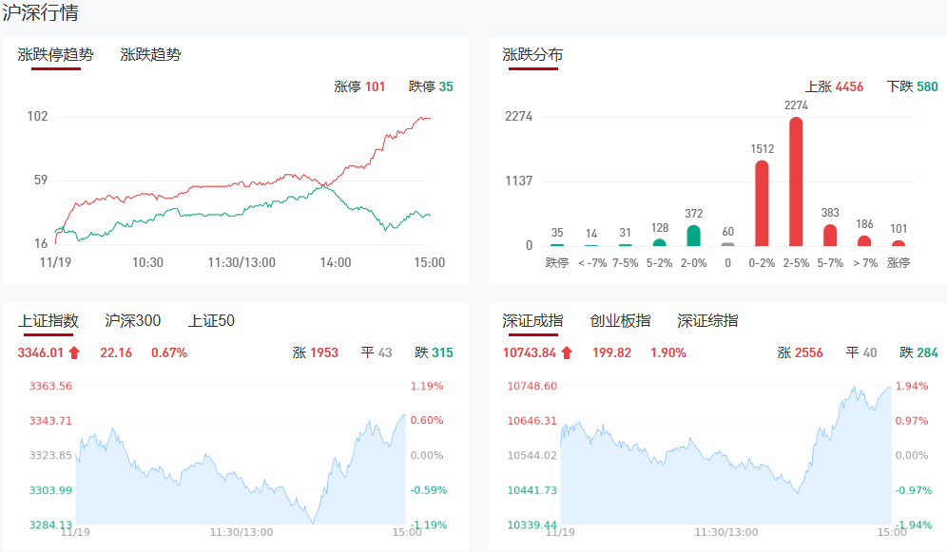Select the 深证成指 tab
The image size is (947, 552).
pyautogui.click(x=532, y=321)
